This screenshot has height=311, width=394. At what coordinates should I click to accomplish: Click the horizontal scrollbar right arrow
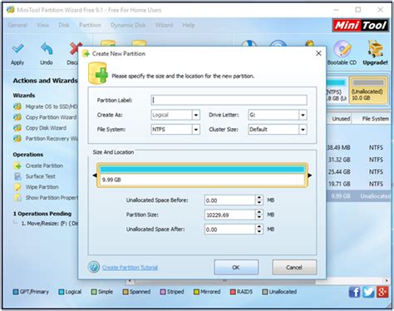(387, 280)
